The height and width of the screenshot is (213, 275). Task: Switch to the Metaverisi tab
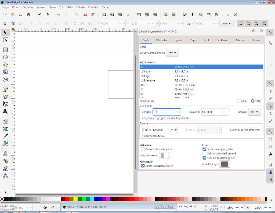tap(240, 40)
